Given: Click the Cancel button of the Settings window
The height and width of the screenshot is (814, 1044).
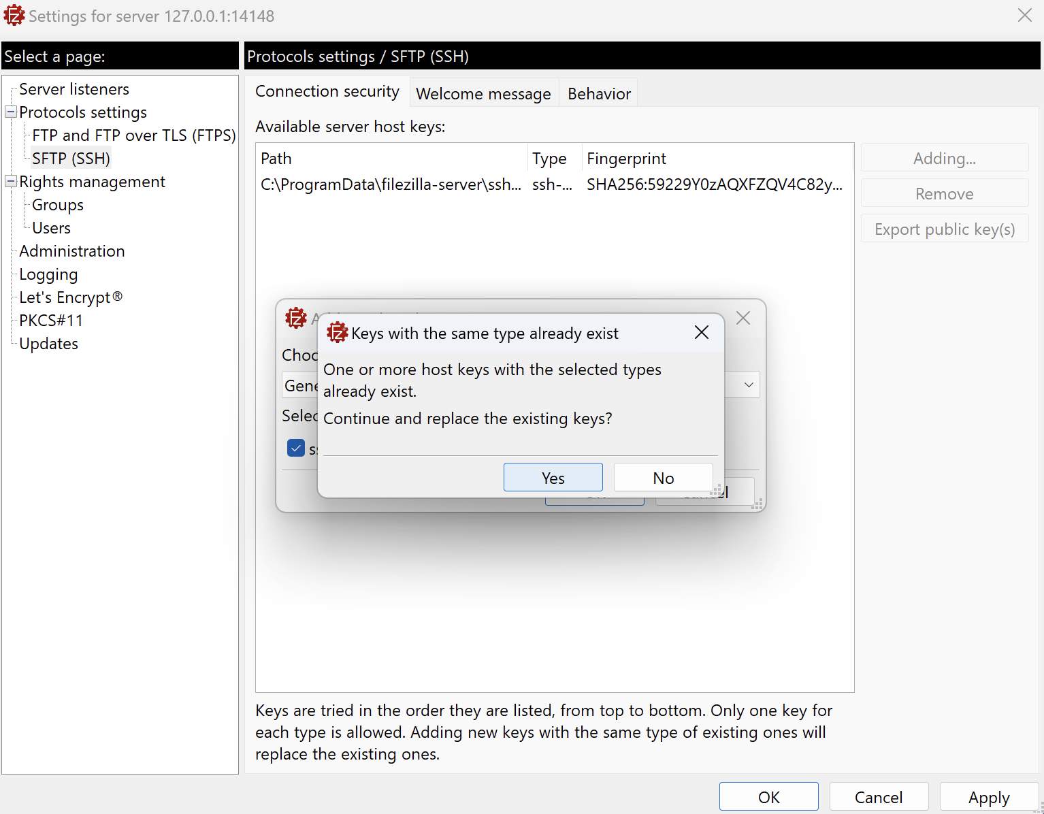Looking at the screenshot, I should [879, 796].
